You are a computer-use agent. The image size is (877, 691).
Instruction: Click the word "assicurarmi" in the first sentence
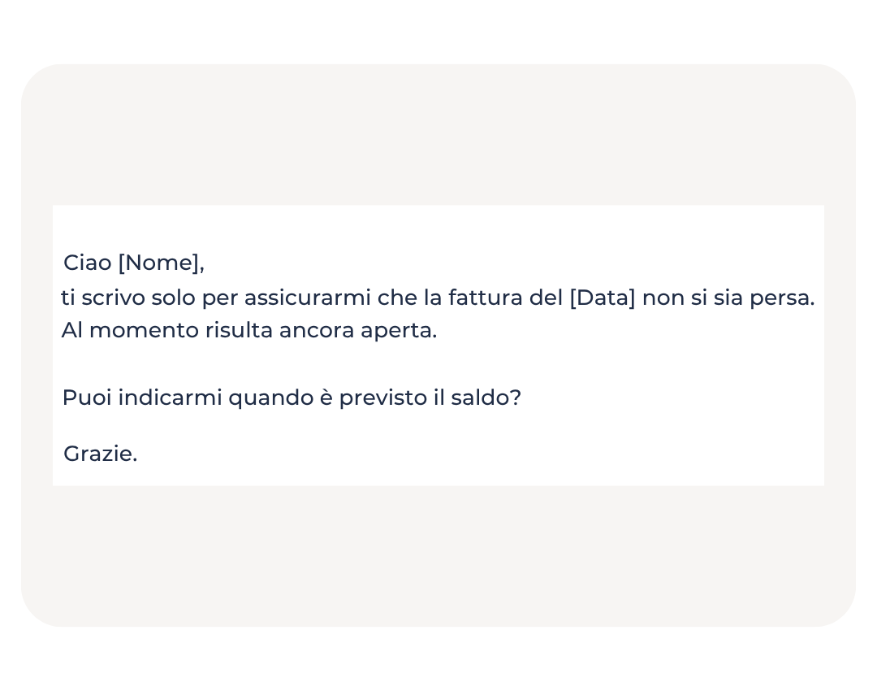[x=308, y=298]
